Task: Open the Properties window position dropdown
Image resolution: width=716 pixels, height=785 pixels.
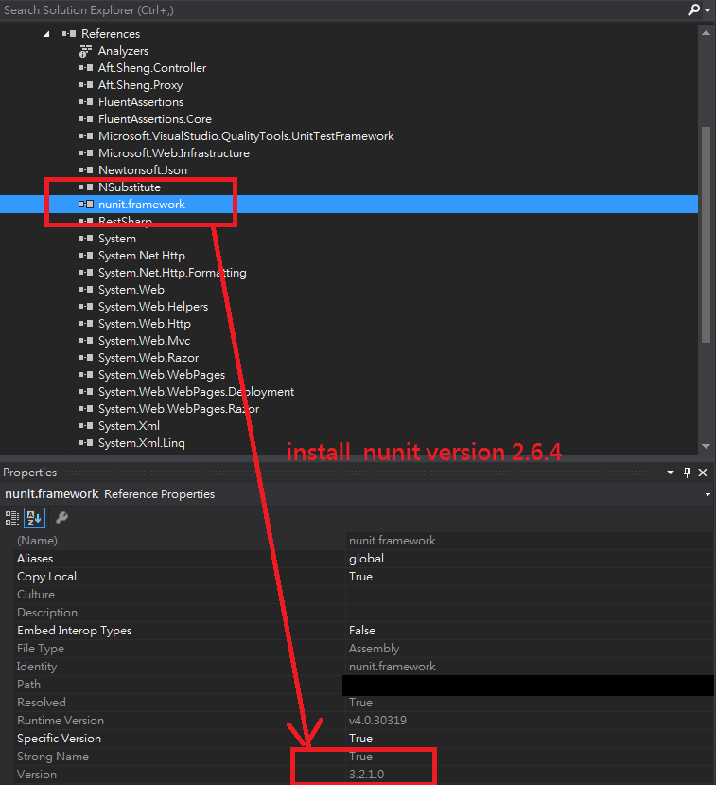Action: 671,473
